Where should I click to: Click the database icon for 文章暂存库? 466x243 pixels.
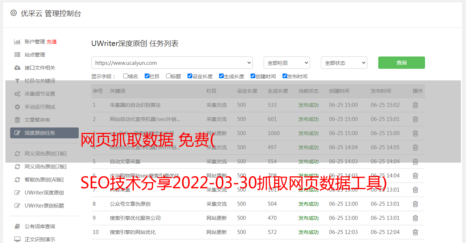pos(17,120)
